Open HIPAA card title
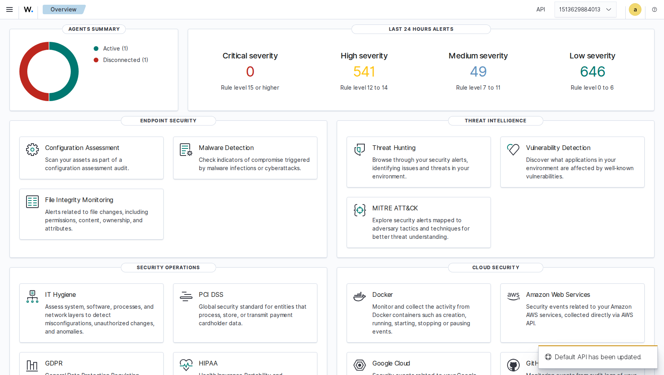Viewport: 664px width, 375px height. tap(208, 363)
